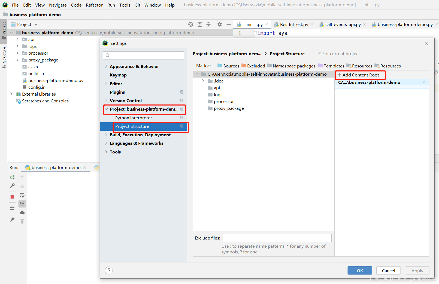This screenshot has width=439, height=284.
Task: Pin the Run tab
Action: point(12,219)
